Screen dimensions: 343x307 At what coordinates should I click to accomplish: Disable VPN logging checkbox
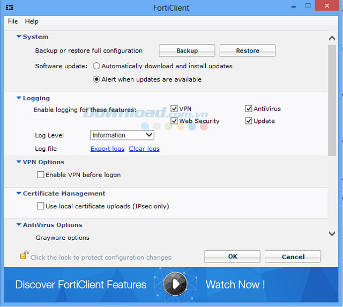pos(174,108)
